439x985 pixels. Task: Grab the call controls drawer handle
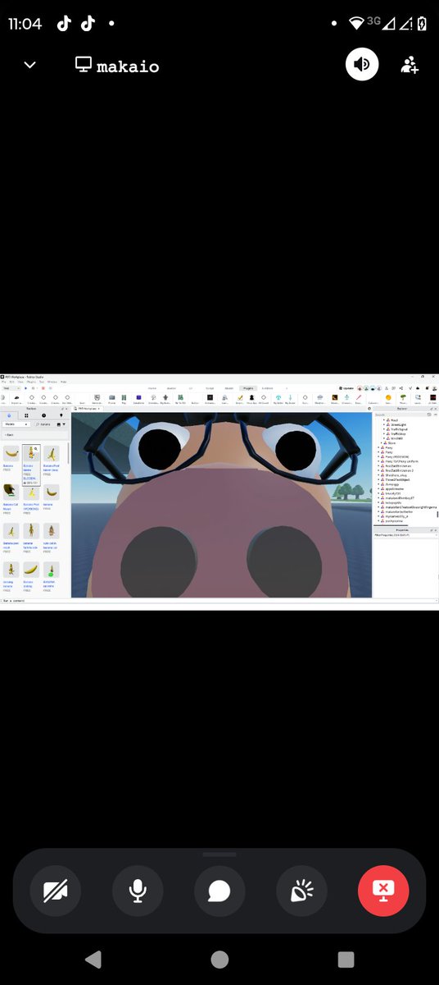coord(219,854)
